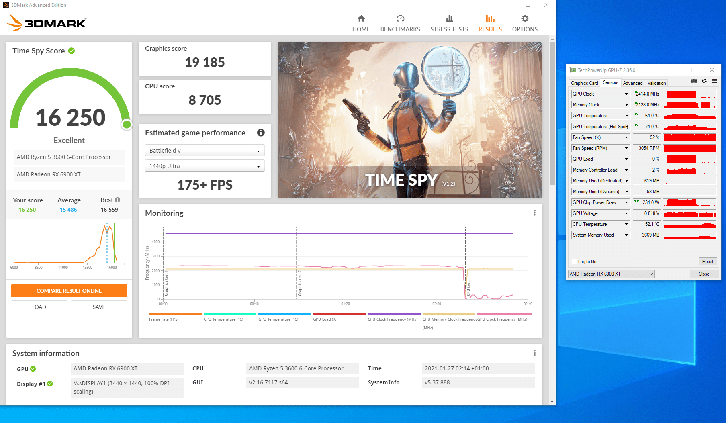Switch to the Sensors tab in GPU-Z
726x423 pixels.
click(610, 82)
